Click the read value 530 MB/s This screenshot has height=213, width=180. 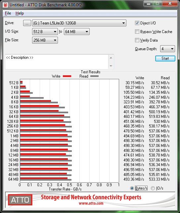(161, 121)
